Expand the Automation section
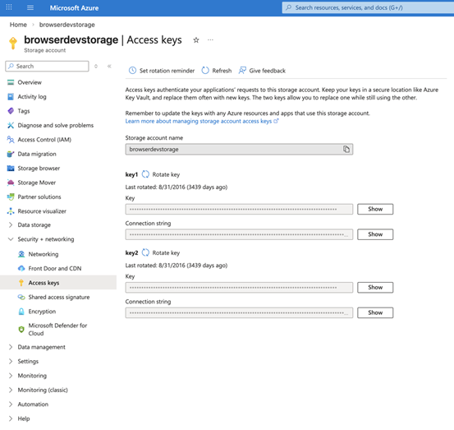Image resolution: width=454 pixels, height=430 pixels. [11, 405]
